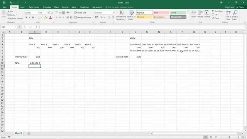Increase font size with the larger A icon
This screenshot has width=247, height=139.
tap(49, 13)
